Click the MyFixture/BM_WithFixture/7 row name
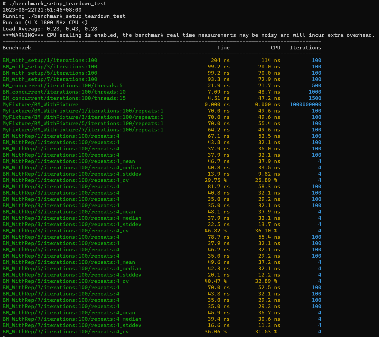 83,130
